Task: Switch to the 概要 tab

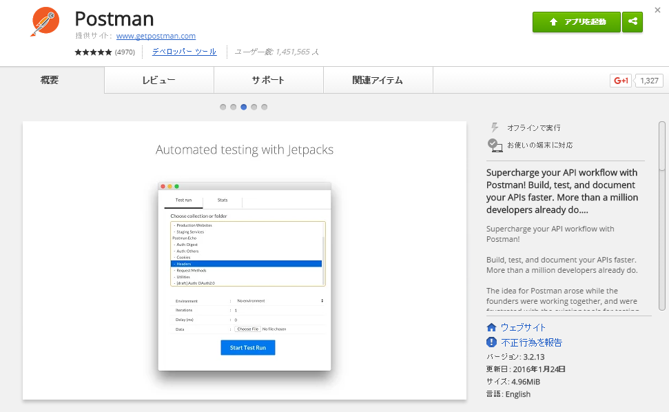Action: click(x=52, y=80)
